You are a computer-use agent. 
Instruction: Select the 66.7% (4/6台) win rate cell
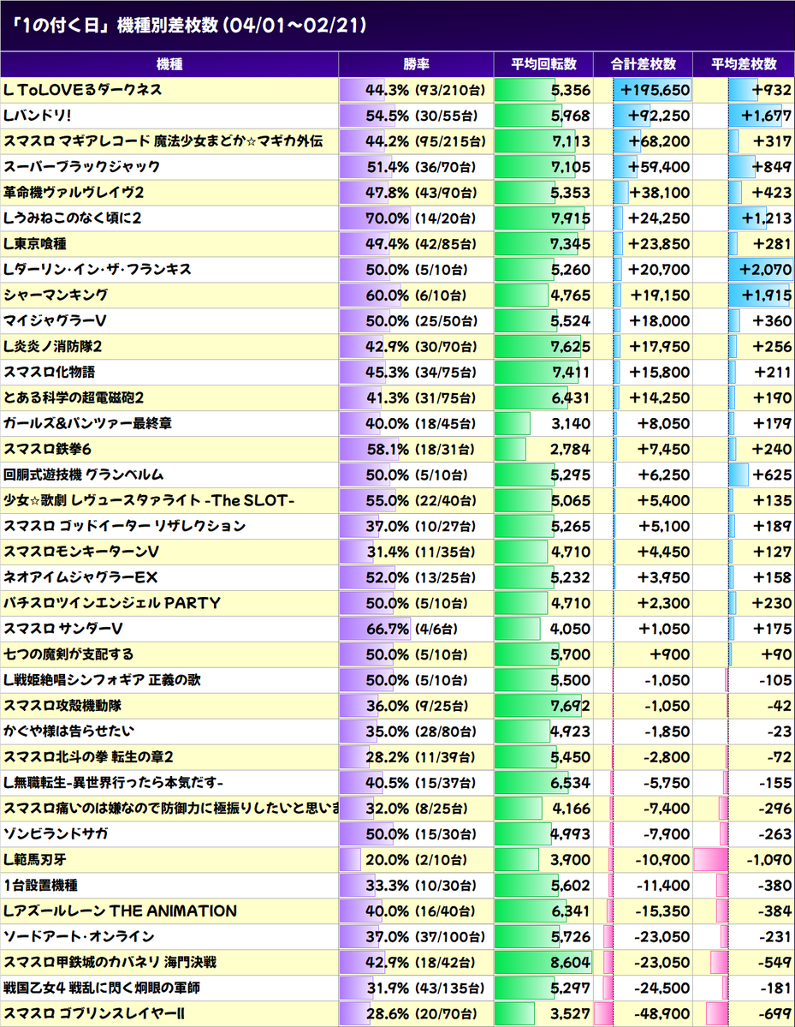(416, 629)
